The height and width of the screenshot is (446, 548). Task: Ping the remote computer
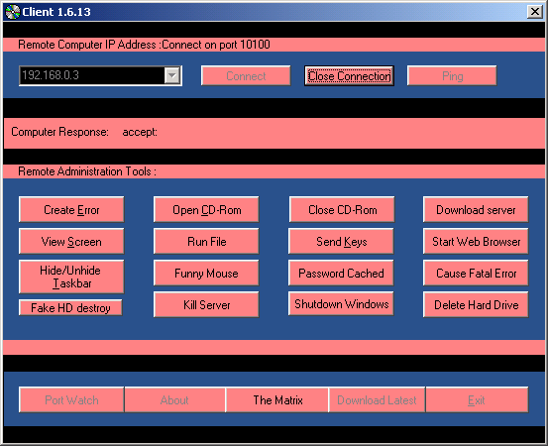coord(452,76)
